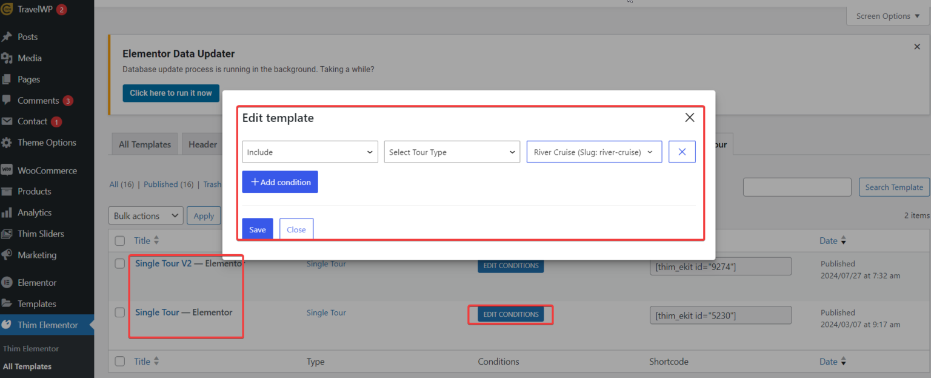Click the 'Click here to run it now' button
This screenshot has height=378, width=931.
171,93
